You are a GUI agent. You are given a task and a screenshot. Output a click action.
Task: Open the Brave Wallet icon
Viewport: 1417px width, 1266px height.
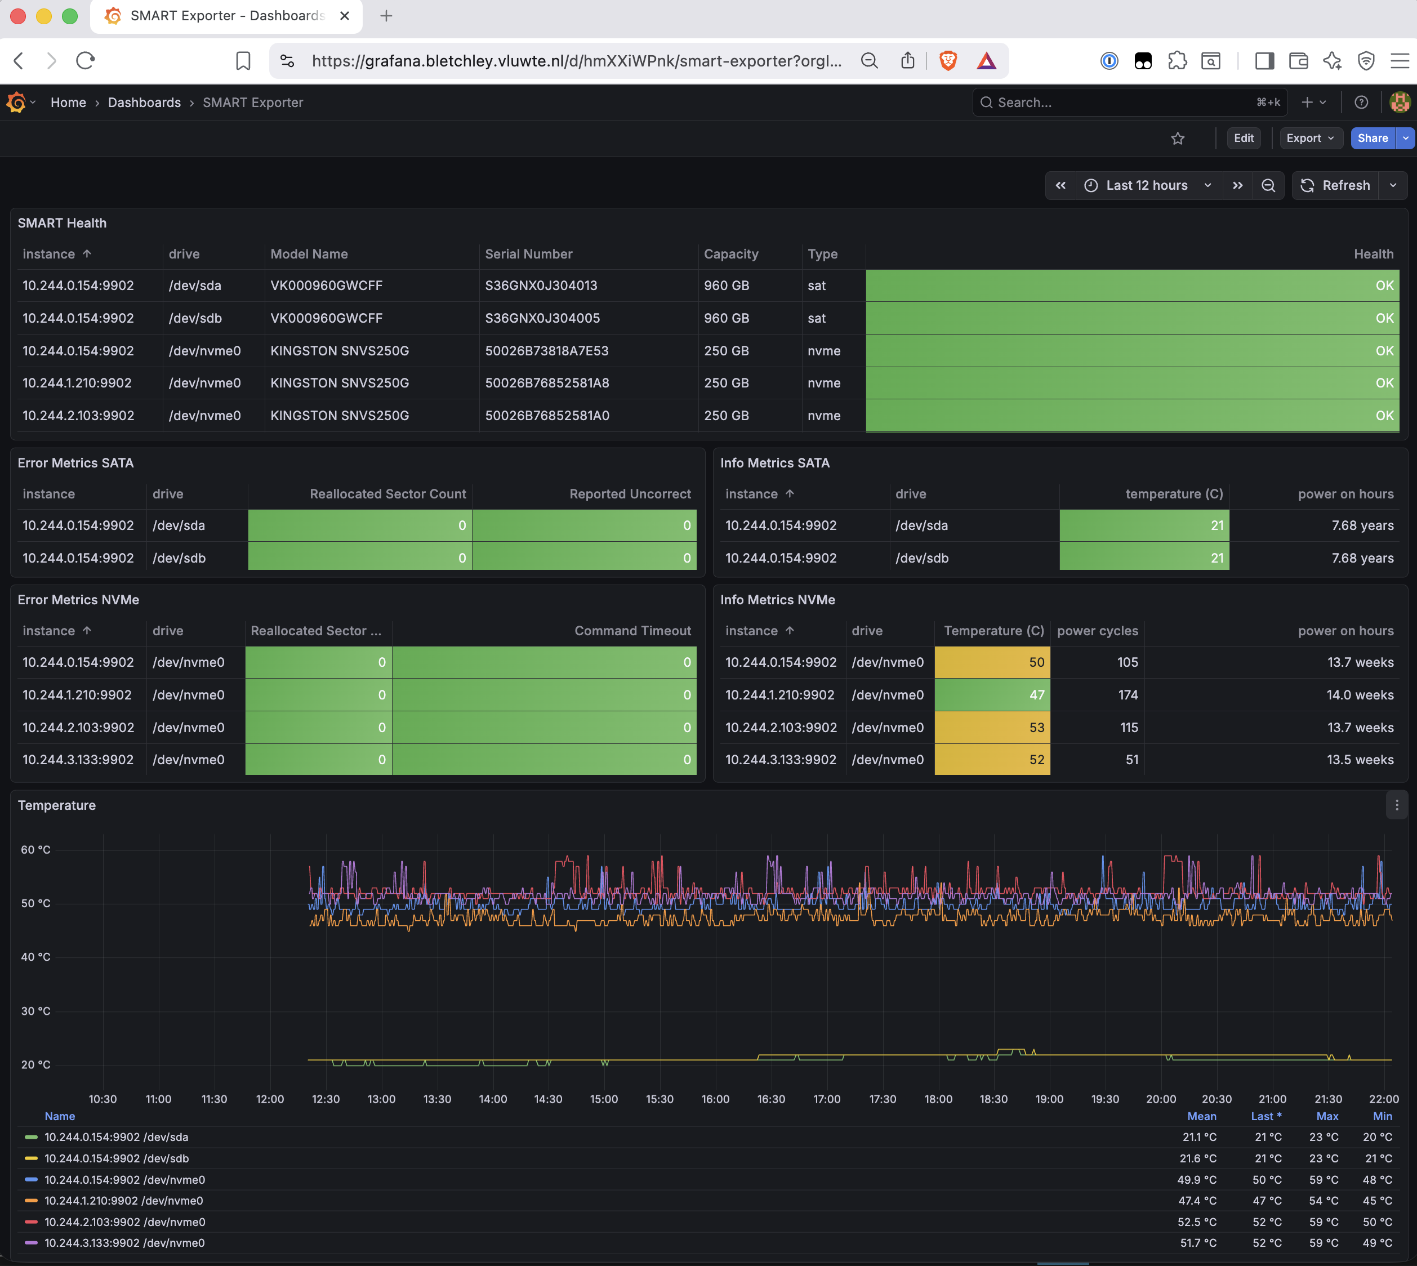[x=1298, y=61]
